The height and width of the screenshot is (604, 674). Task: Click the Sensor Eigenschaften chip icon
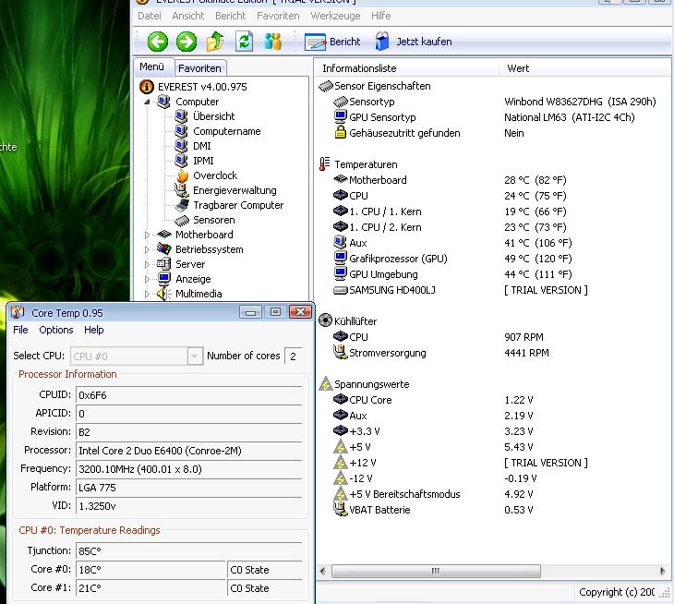[326, 86]
